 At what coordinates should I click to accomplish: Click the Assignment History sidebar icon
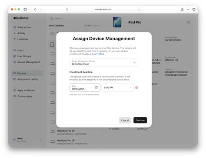click(x=14, y=79)
